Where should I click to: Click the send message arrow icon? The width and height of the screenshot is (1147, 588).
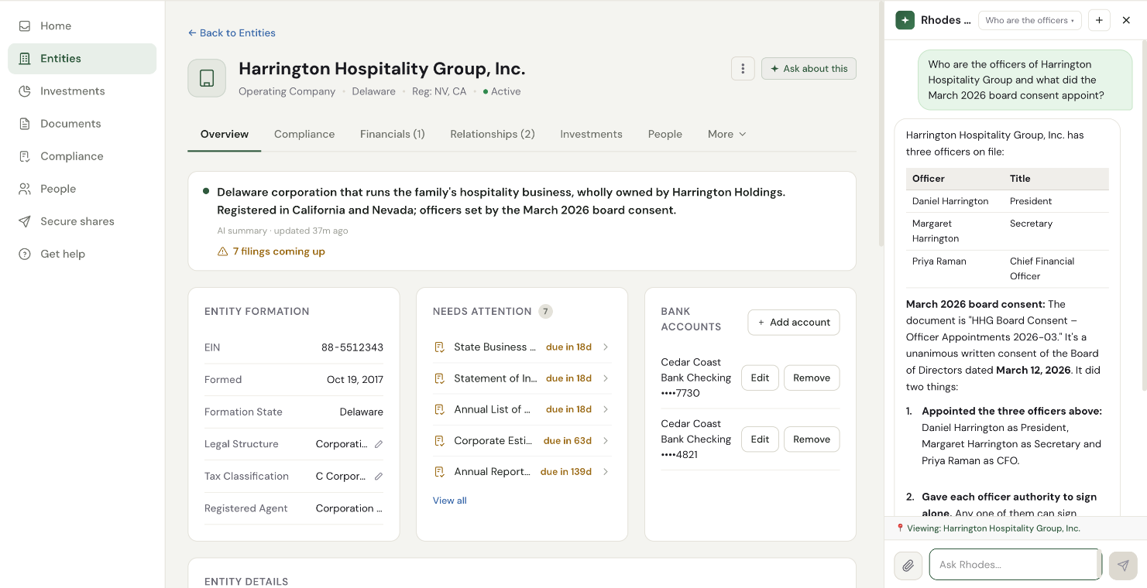[1123, 566]
